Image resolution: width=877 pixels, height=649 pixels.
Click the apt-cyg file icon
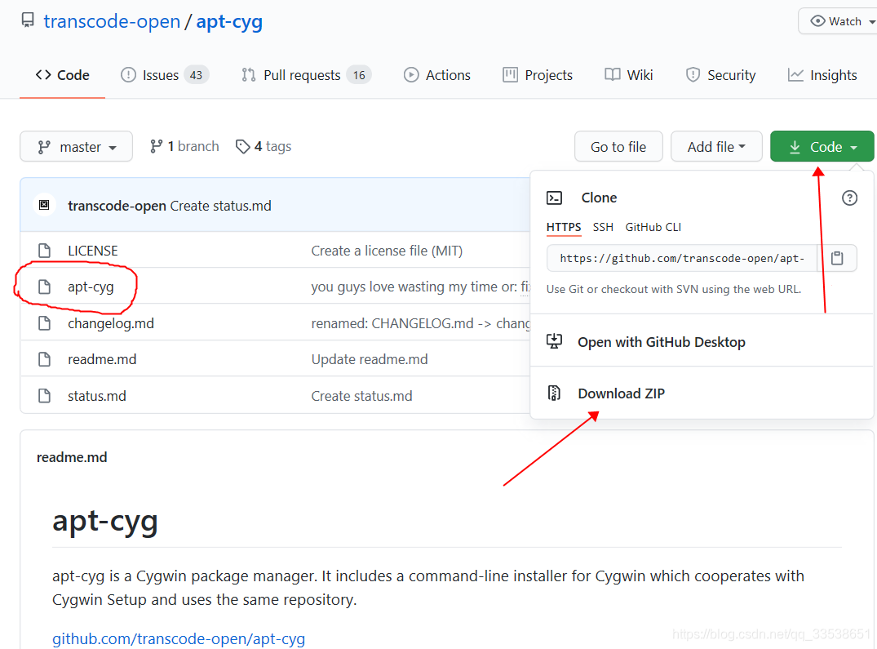point(44,287)
